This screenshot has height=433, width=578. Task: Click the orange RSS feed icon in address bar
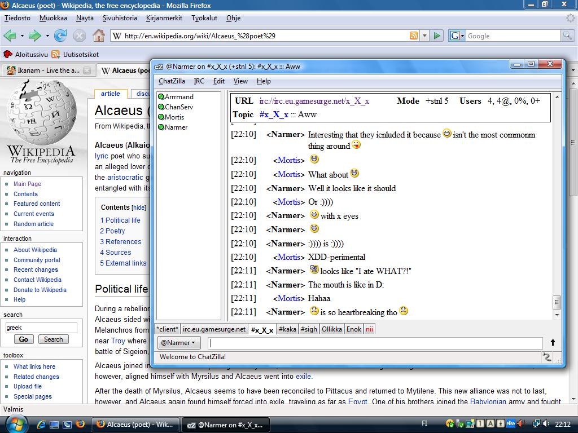tap(414, 36)
